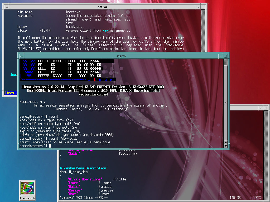Maximize the front aterm terminal window

[225, 56]
